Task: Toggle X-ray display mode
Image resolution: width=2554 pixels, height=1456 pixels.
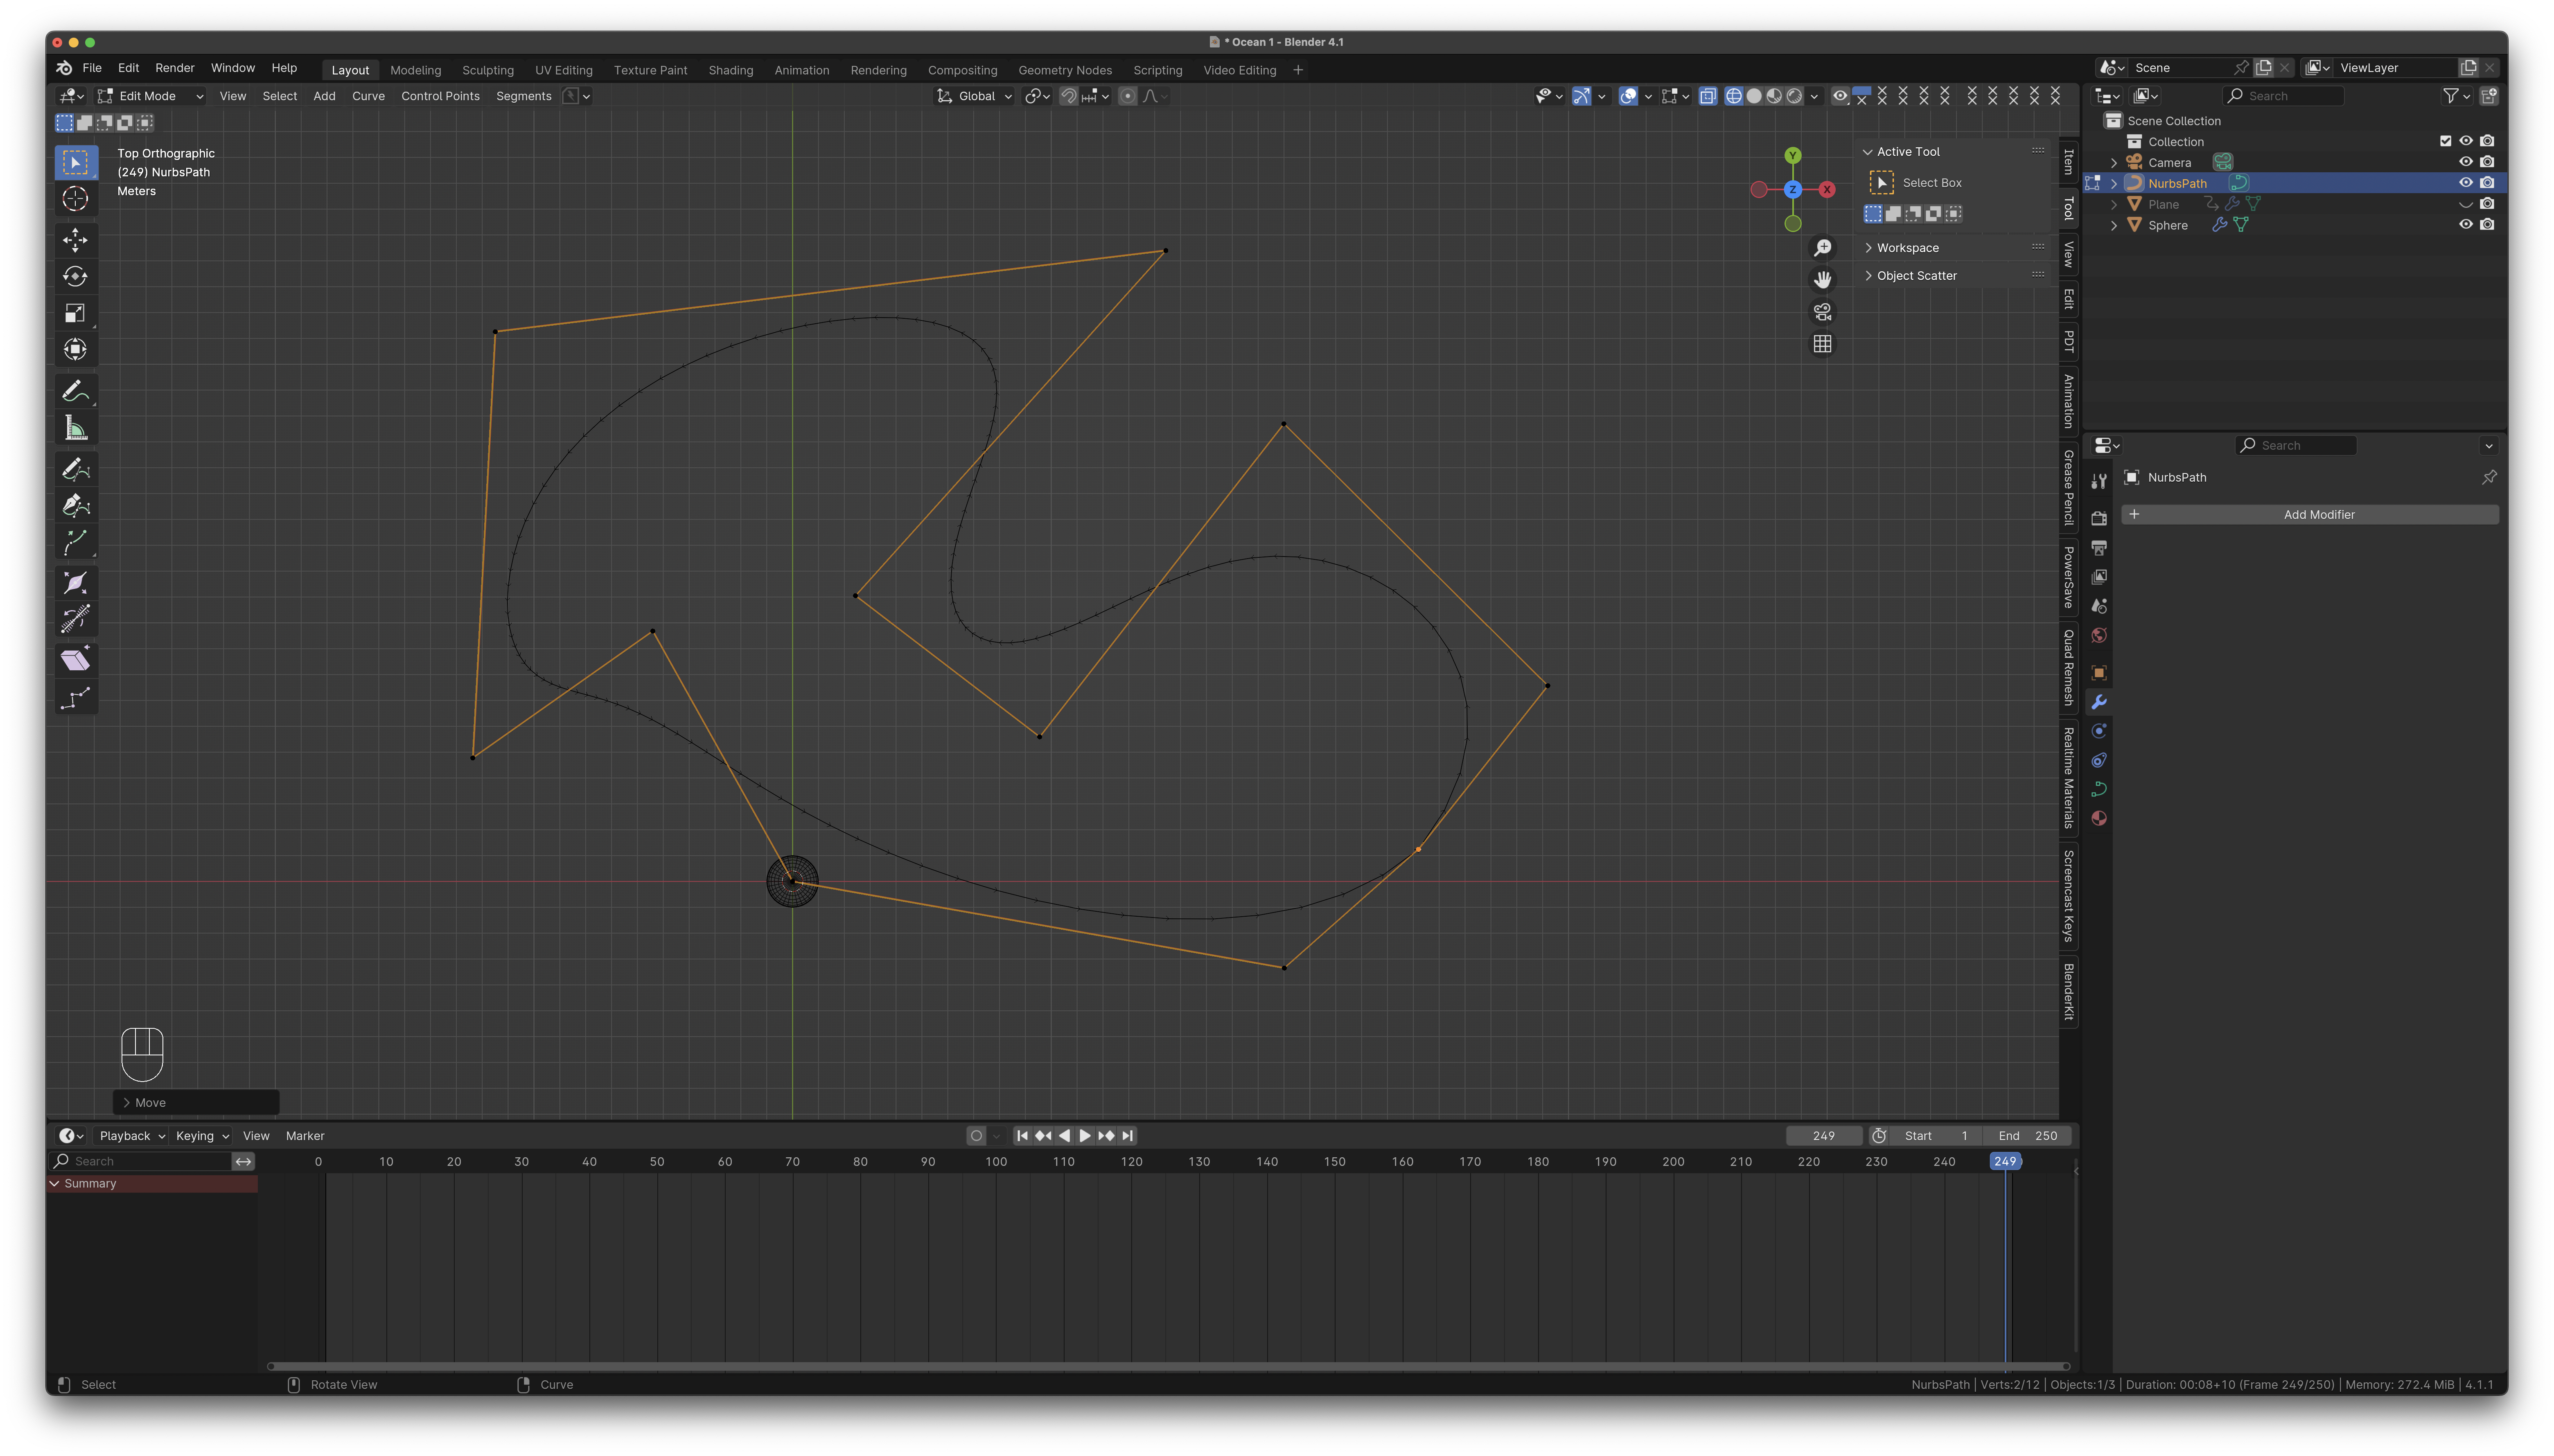Action: [x=1708, y=96]
